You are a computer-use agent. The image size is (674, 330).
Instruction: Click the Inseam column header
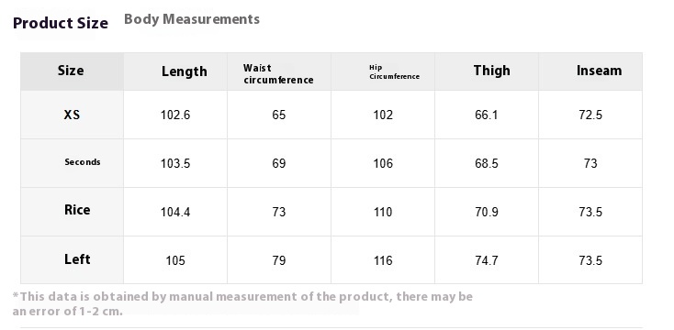(600, 71)
